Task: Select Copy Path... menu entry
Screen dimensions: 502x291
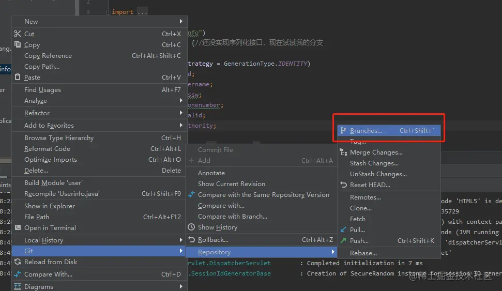Action: [x=99, y=67]
